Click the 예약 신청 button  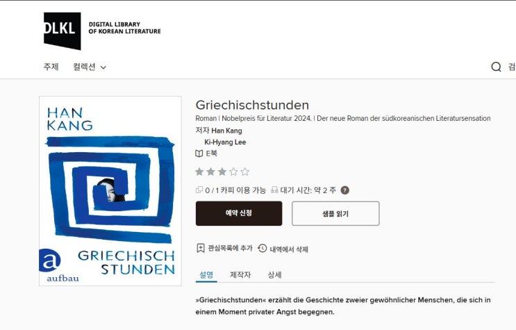tap(239, 213)
